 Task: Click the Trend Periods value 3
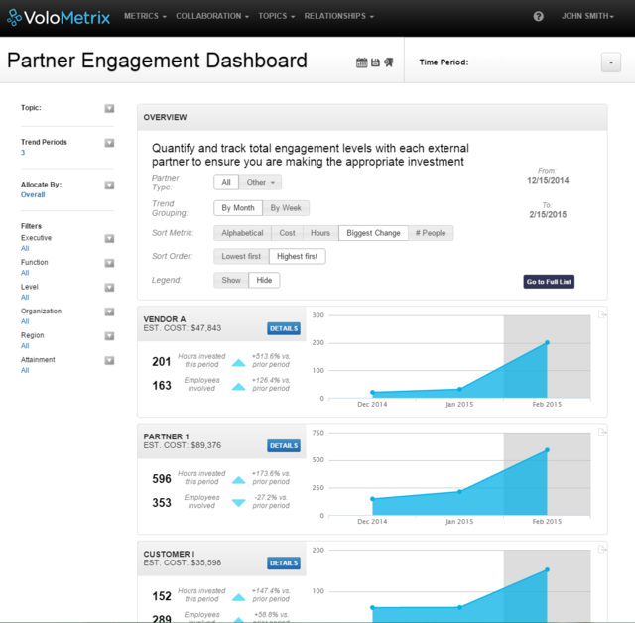(23, 153)
